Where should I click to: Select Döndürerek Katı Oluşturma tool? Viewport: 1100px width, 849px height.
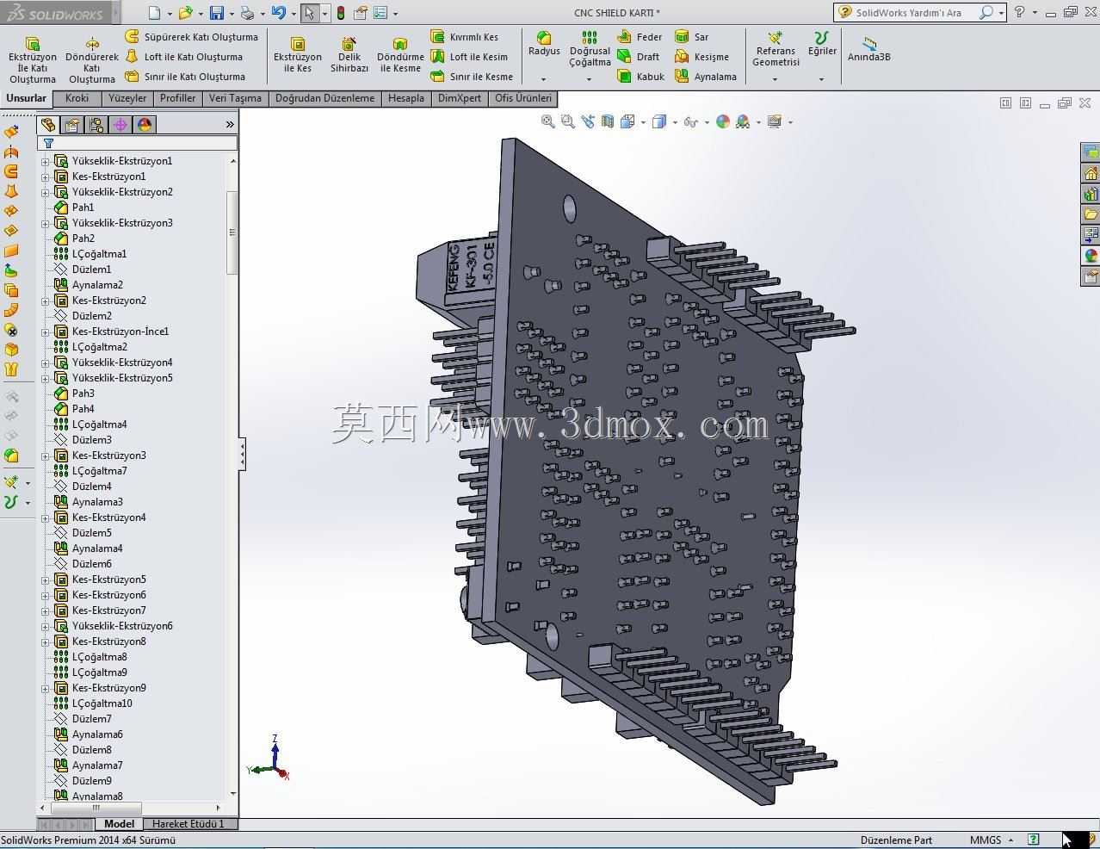click(x=92, y=59)
